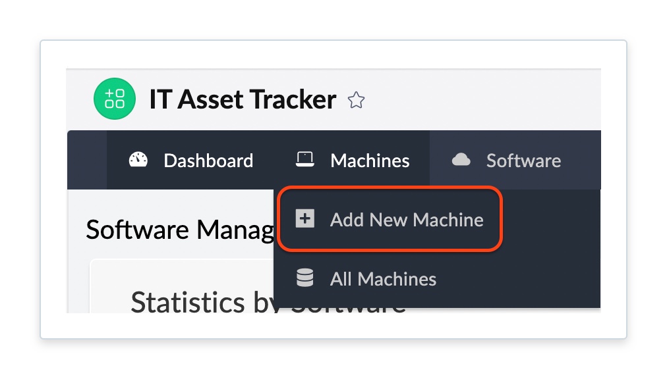Collapse the Machines dropdown menu
667x379 pixels.
point(369,161)
